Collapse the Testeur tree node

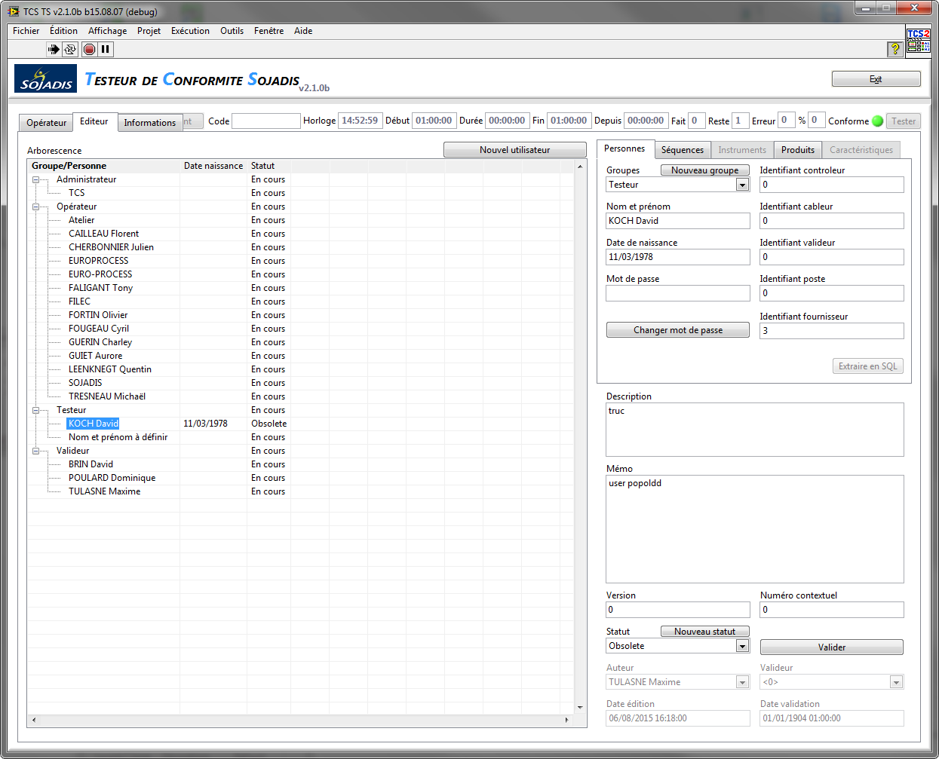[x=35, y=410]
